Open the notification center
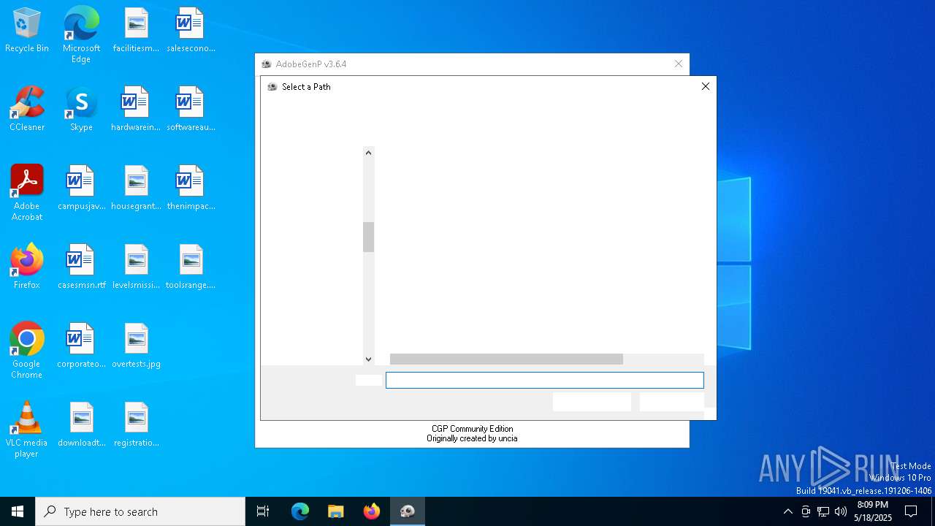 pyautogui.click(x=911, y=511)
